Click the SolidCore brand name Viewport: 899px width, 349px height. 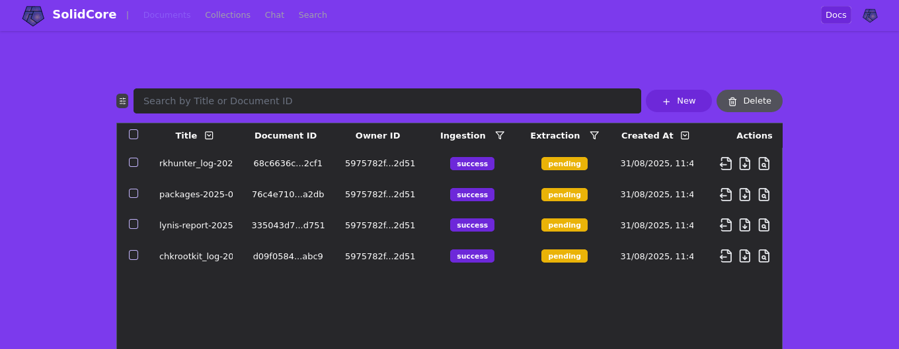point(85,15)
